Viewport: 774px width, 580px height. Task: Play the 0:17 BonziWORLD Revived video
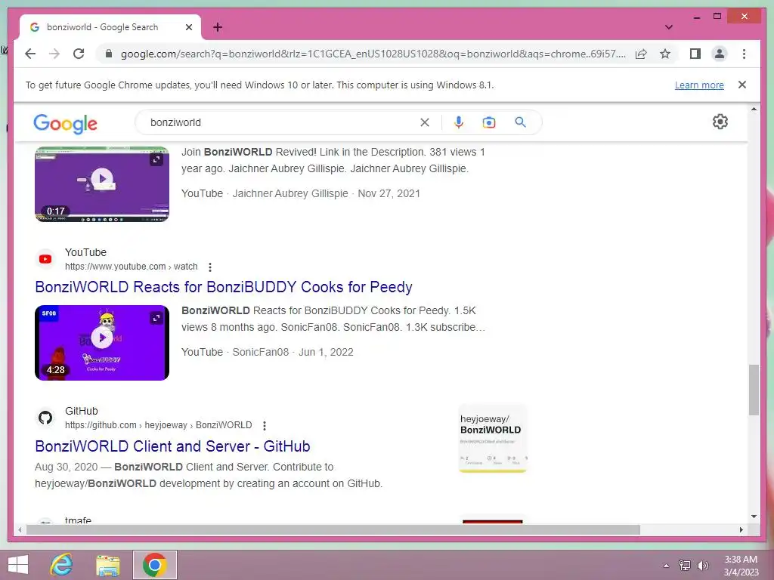(102, 178)
